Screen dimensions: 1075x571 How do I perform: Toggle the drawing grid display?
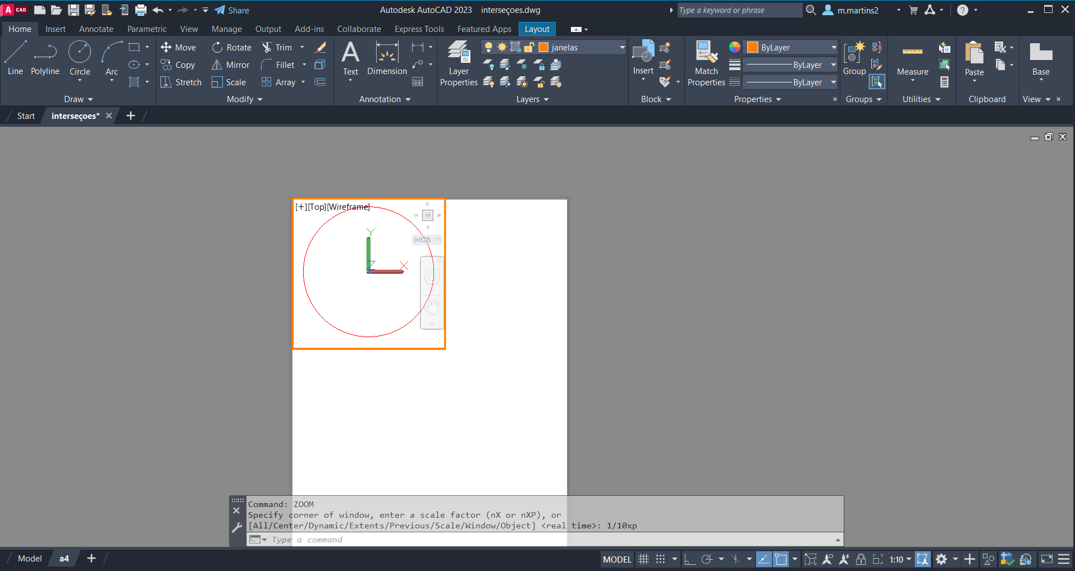tap(644, 559)
